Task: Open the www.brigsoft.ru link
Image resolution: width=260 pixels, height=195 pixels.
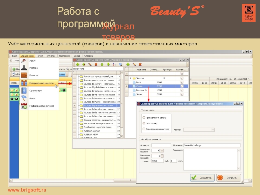Action: click(27, 190)
